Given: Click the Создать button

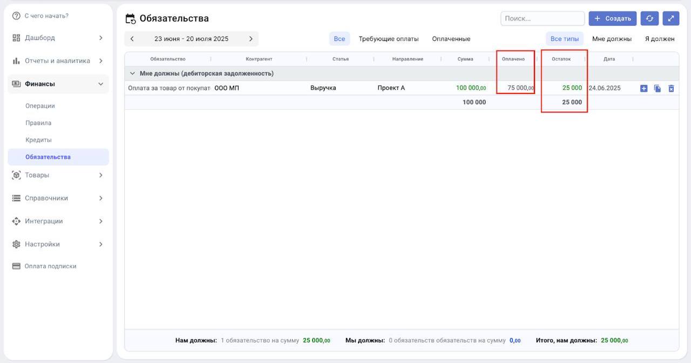Looking at the screenshot, I should [x=612, y=18].
